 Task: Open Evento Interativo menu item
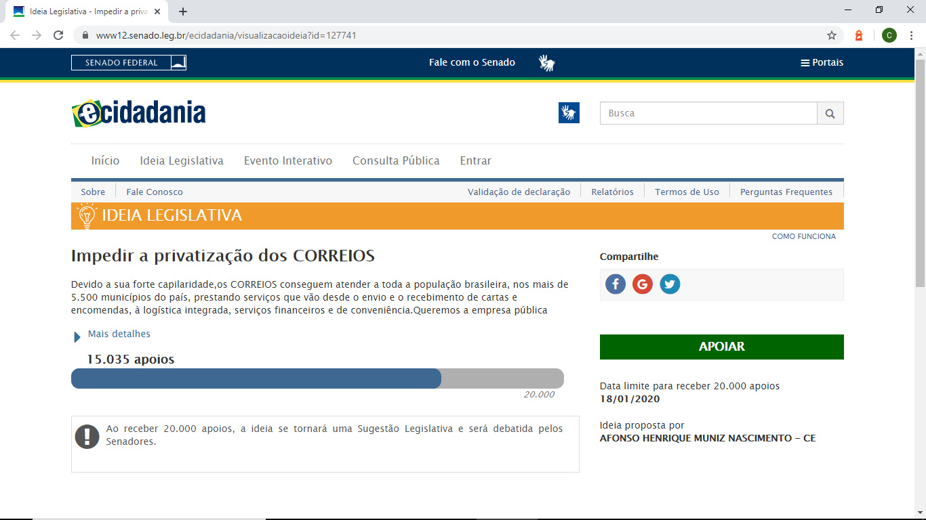click(x=288, y=160)
